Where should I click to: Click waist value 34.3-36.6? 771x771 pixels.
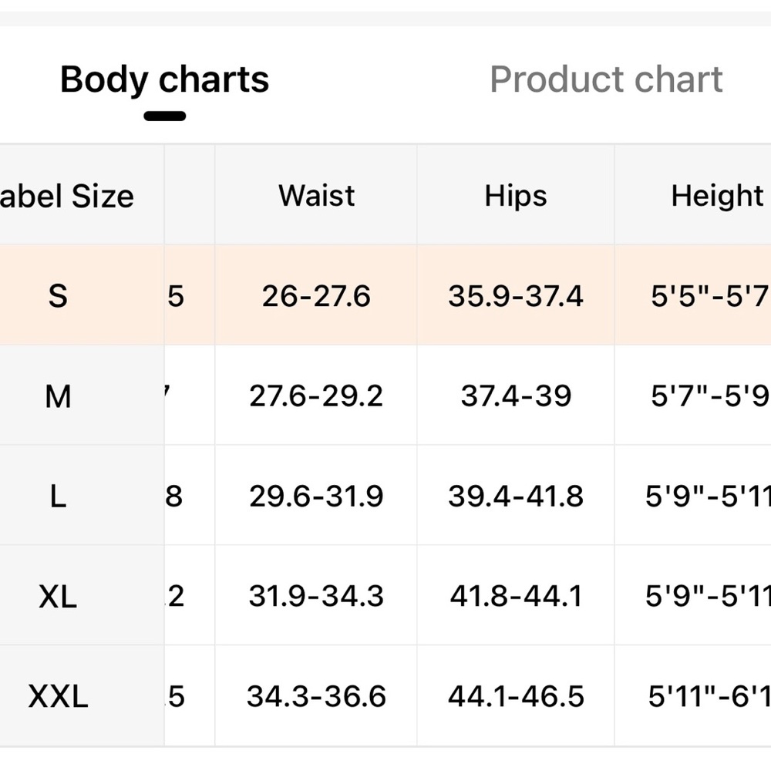click(316, 696)
